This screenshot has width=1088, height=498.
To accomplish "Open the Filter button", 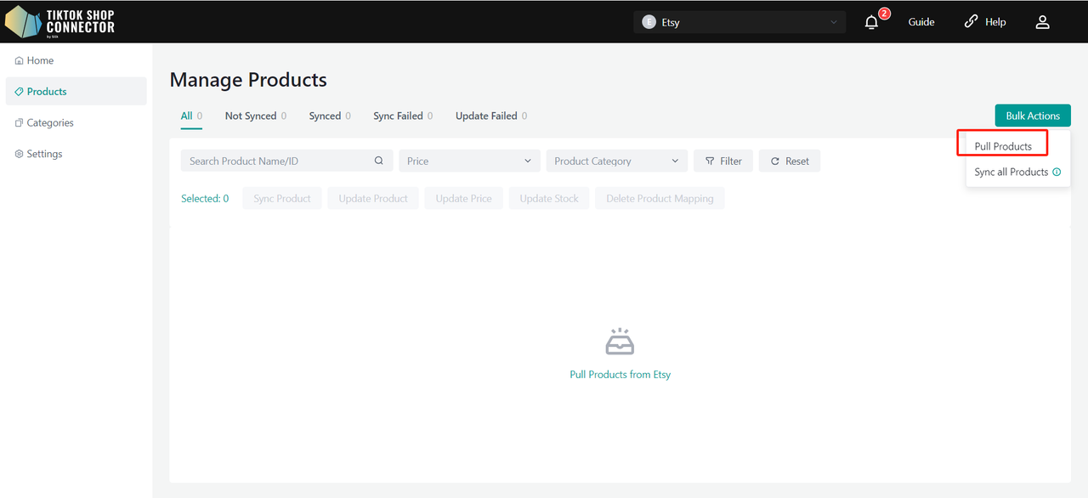I will point(723,161).
